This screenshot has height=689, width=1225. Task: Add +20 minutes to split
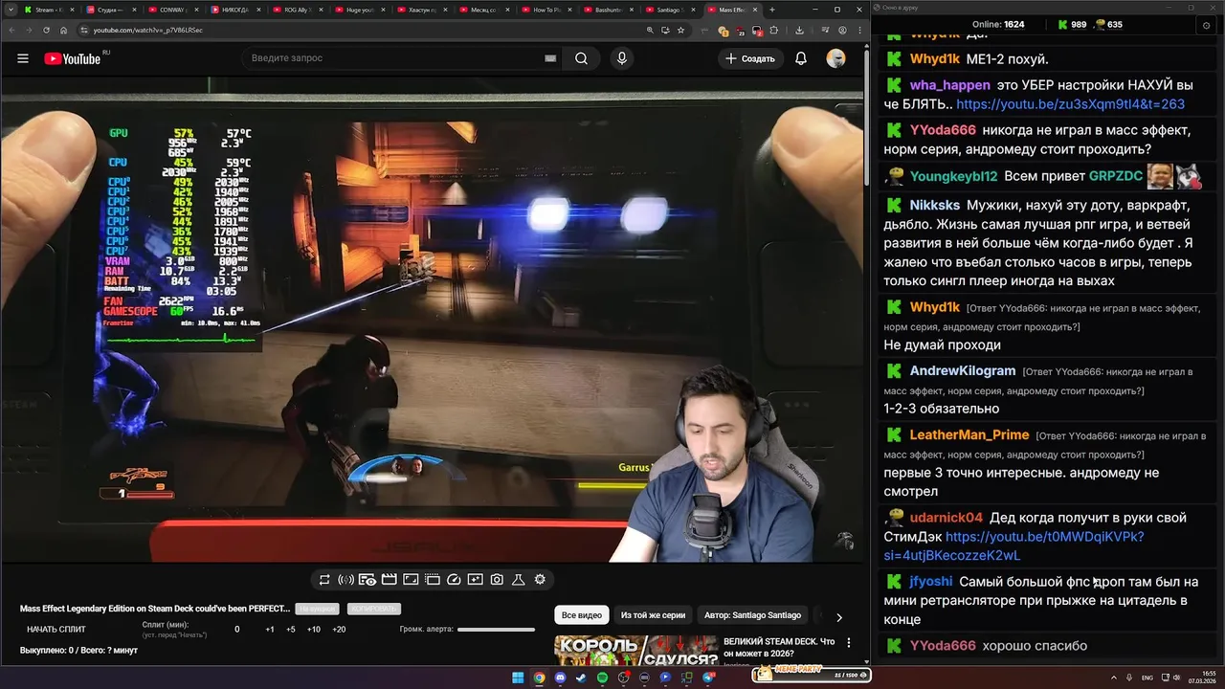point(339,630)
